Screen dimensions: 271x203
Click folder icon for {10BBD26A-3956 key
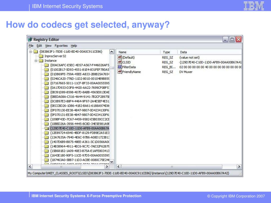click(46, 124)
